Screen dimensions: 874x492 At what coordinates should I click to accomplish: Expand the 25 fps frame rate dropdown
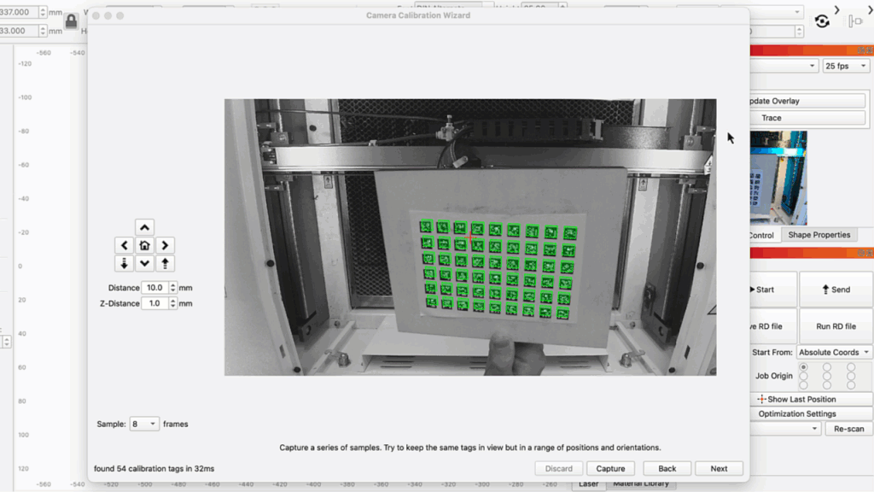pyautogui.click(x=846, y=66)
